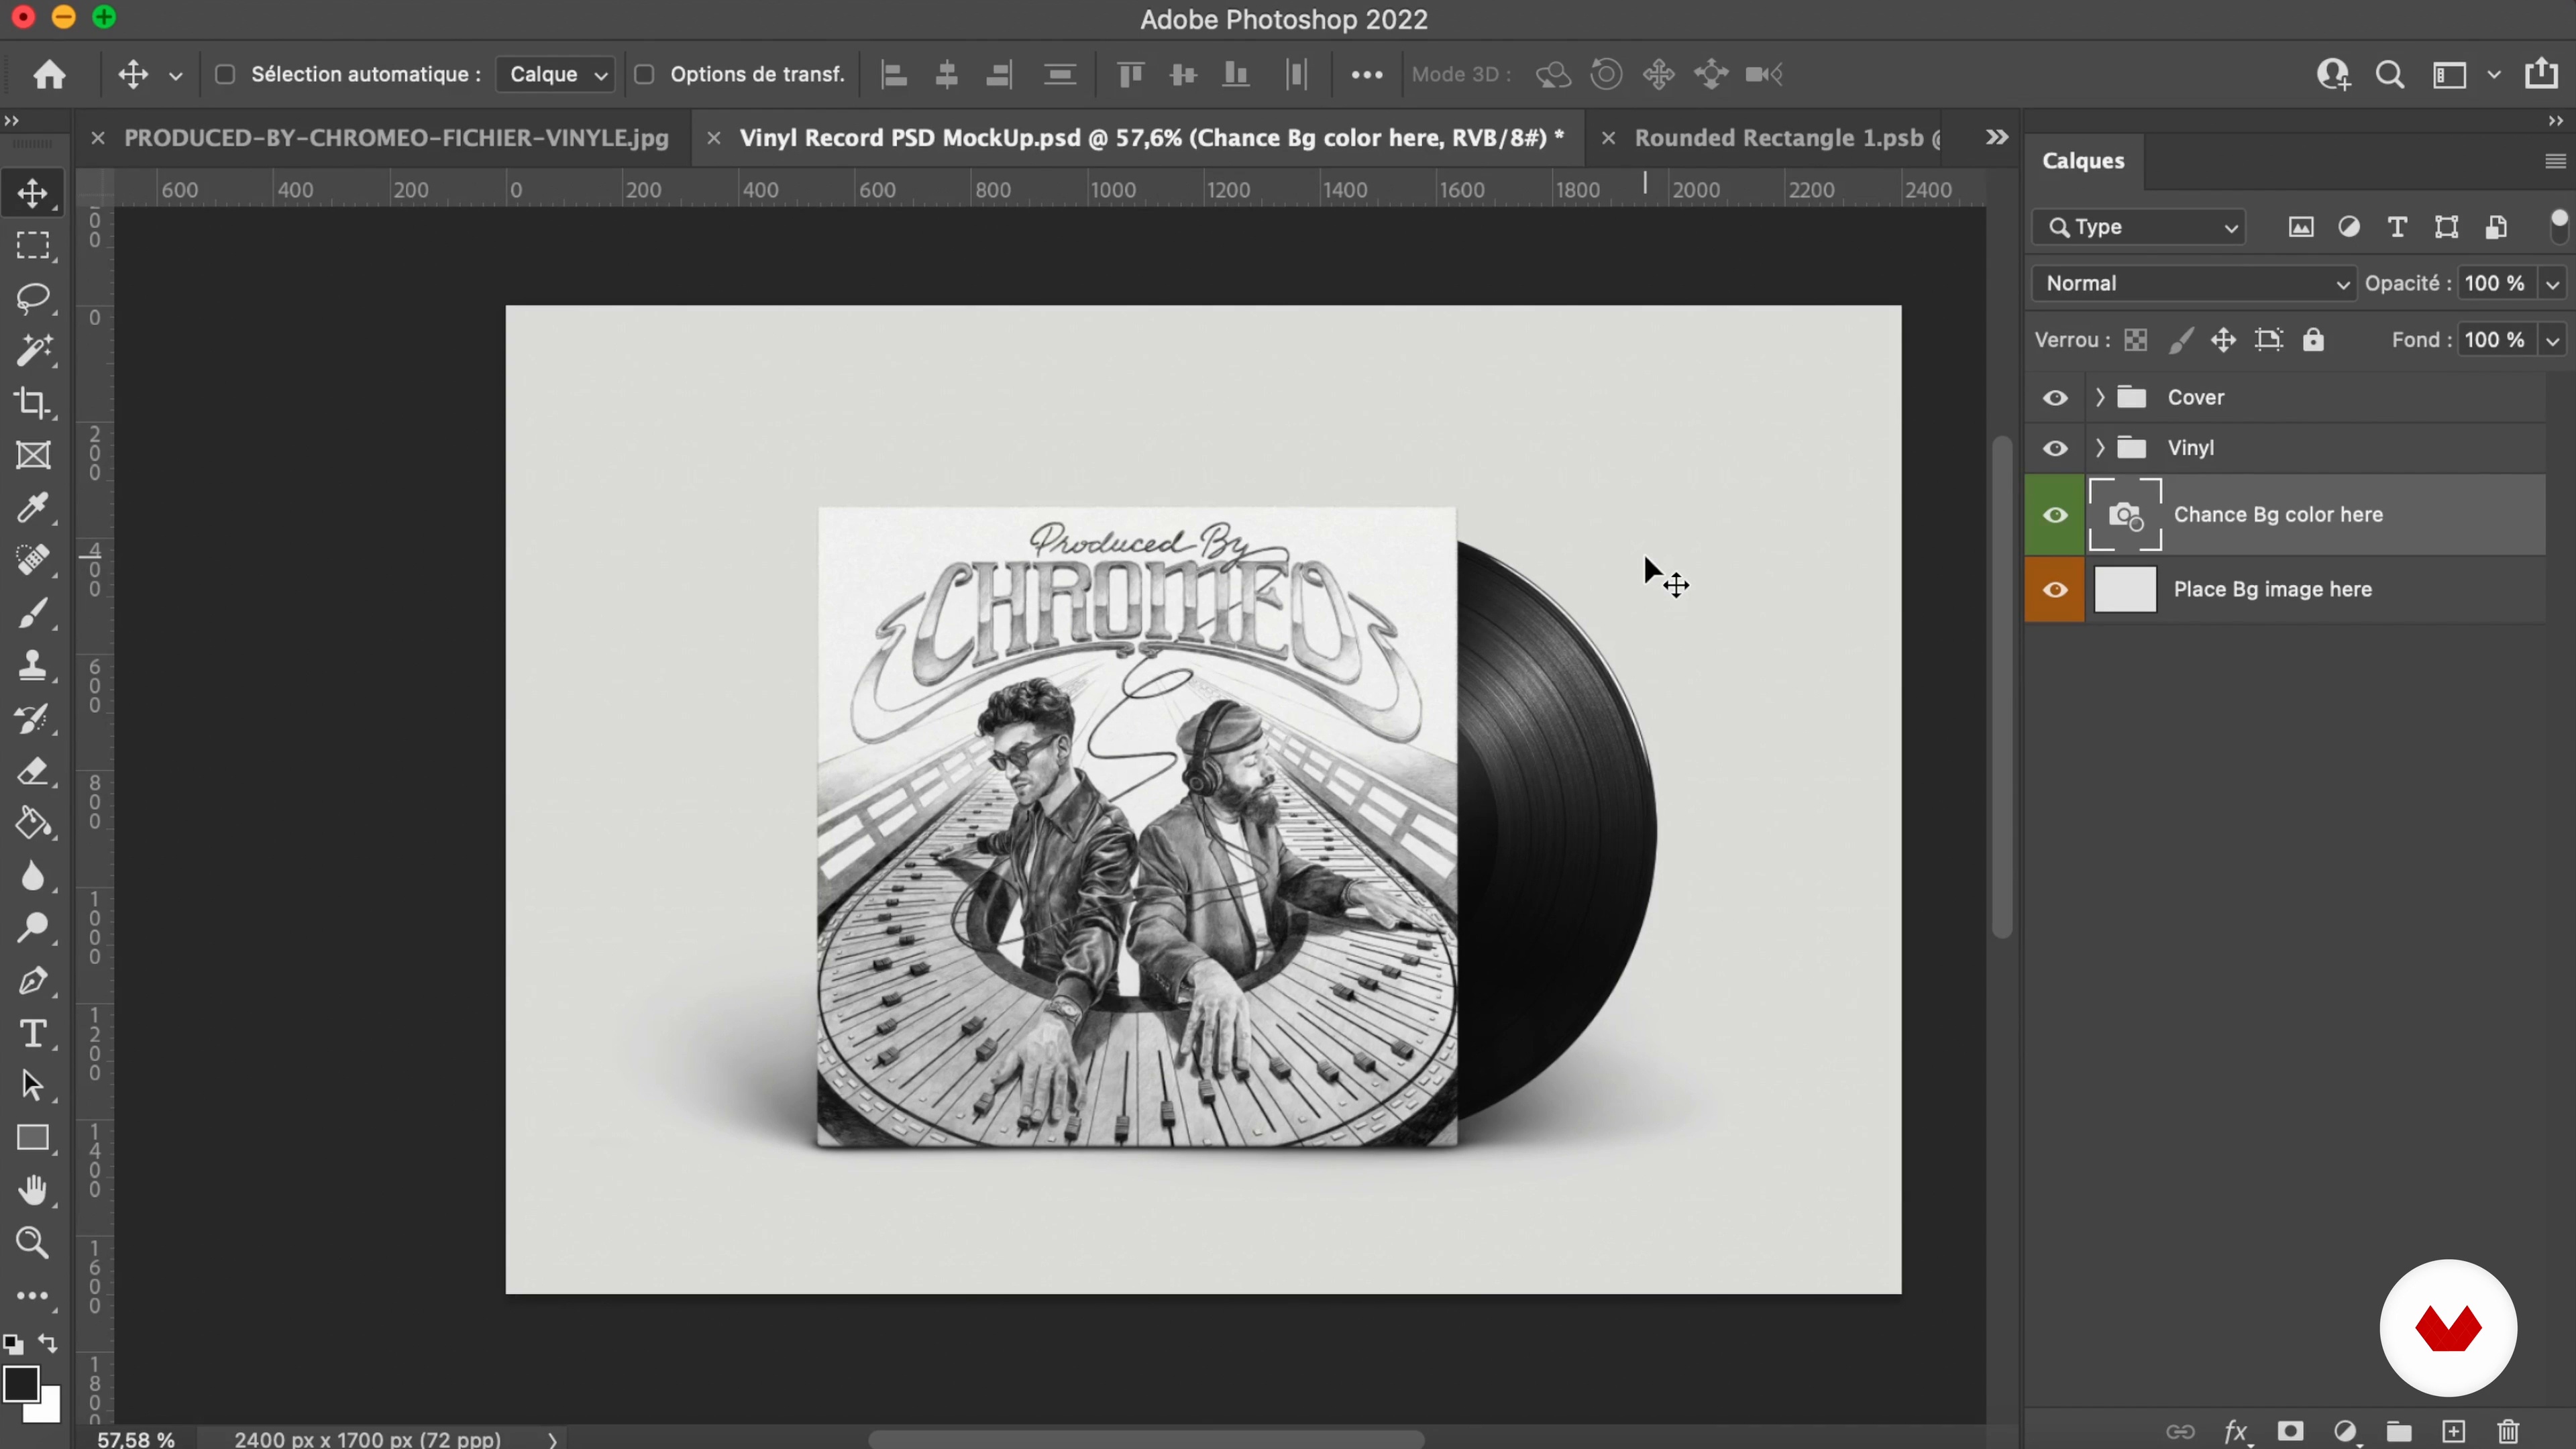Image resolution: width=2576 pixels, height=1449 pixels.
Task: Create a new layer
Action: point(2454,1431)
